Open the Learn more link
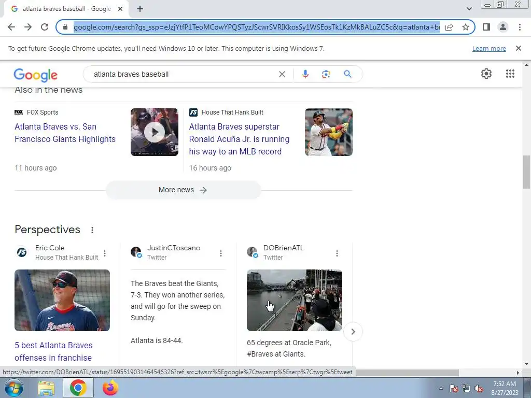531x398 pixels. (x=489, y=48)
